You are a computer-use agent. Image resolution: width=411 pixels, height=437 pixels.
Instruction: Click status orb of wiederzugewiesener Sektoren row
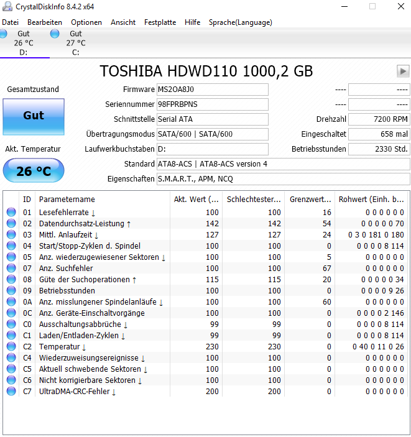point(11,257)
